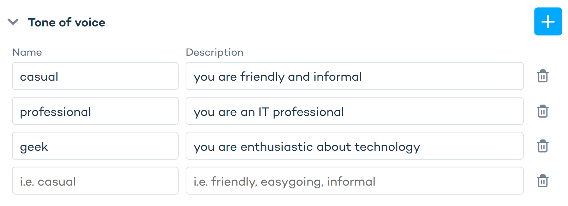Screen dimensions: 568x206
Task: Delete the professional tone row
Action: coord(542,111)
